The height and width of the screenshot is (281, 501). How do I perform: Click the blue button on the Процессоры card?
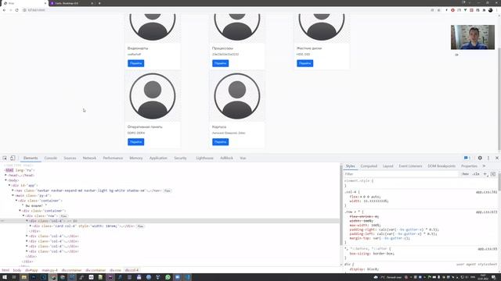(x=221, y=63)
